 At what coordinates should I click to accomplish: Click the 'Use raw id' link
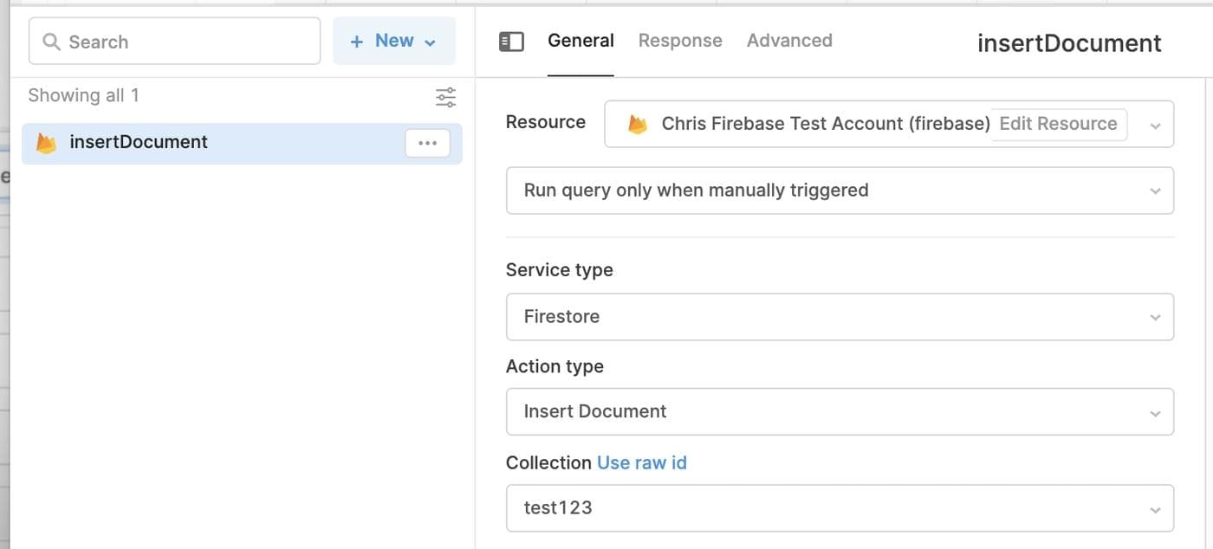(x=641, y=462)
